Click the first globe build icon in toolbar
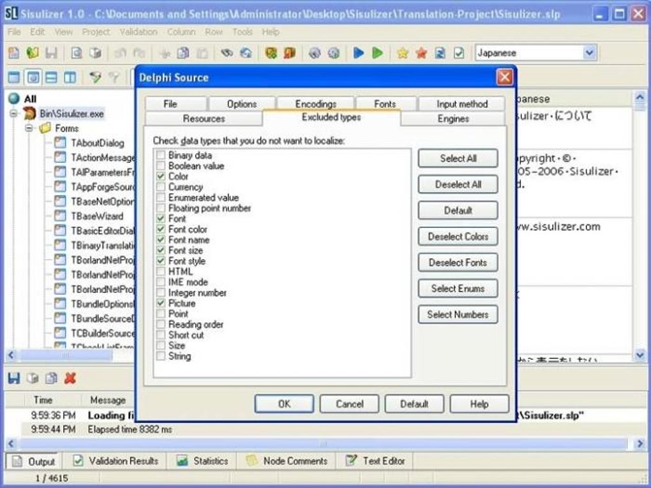 (x=314, y=53)
